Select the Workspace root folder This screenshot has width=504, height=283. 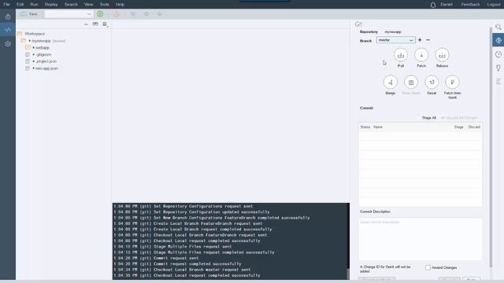(35, 34)
